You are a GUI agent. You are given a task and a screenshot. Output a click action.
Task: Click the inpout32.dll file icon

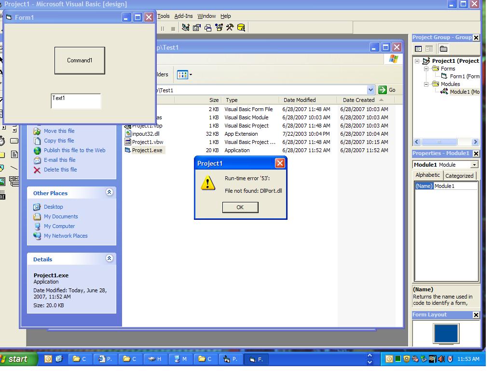pyautogui.click(x=128, y=134)
